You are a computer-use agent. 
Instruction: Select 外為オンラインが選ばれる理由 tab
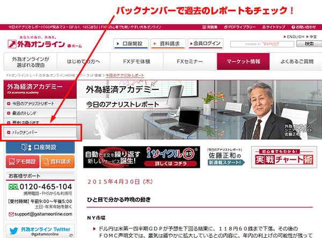[31, 62]
